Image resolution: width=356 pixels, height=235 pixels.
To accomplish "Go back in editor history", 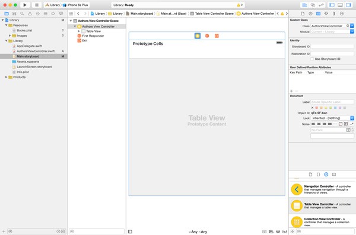I will click(78, 14).
